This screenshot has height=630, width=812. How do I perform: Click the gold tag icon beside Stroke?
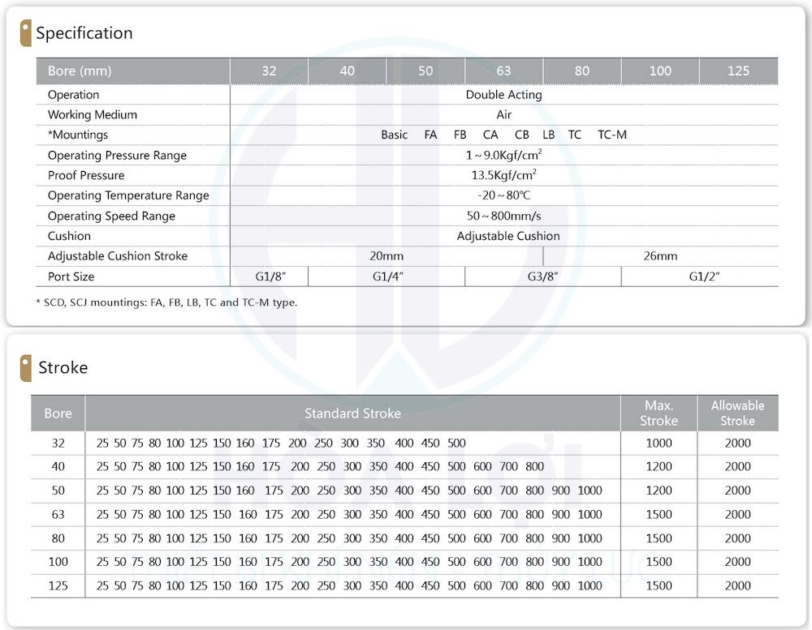pyautogui.click(x=25, y=368)
